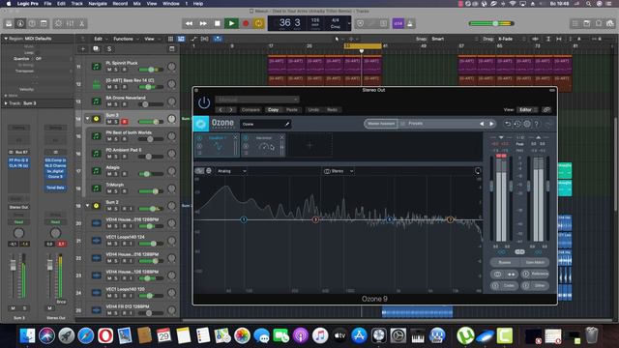Image resolution: width=619 pixels, height=348 pixels.
Task: Click Presets button in Ozone
Action: 415,124
